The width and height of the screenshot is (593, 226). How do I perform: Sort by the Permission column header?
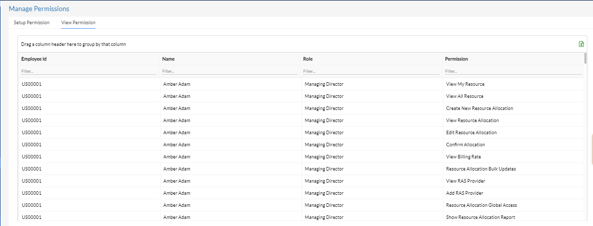tap(456, 59)
